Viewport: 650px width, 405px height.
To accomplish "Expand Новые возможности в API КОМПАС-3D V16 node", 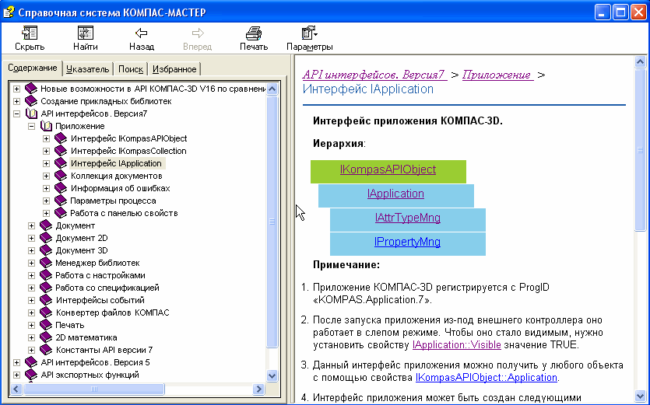I will click(x=16, y=89).
